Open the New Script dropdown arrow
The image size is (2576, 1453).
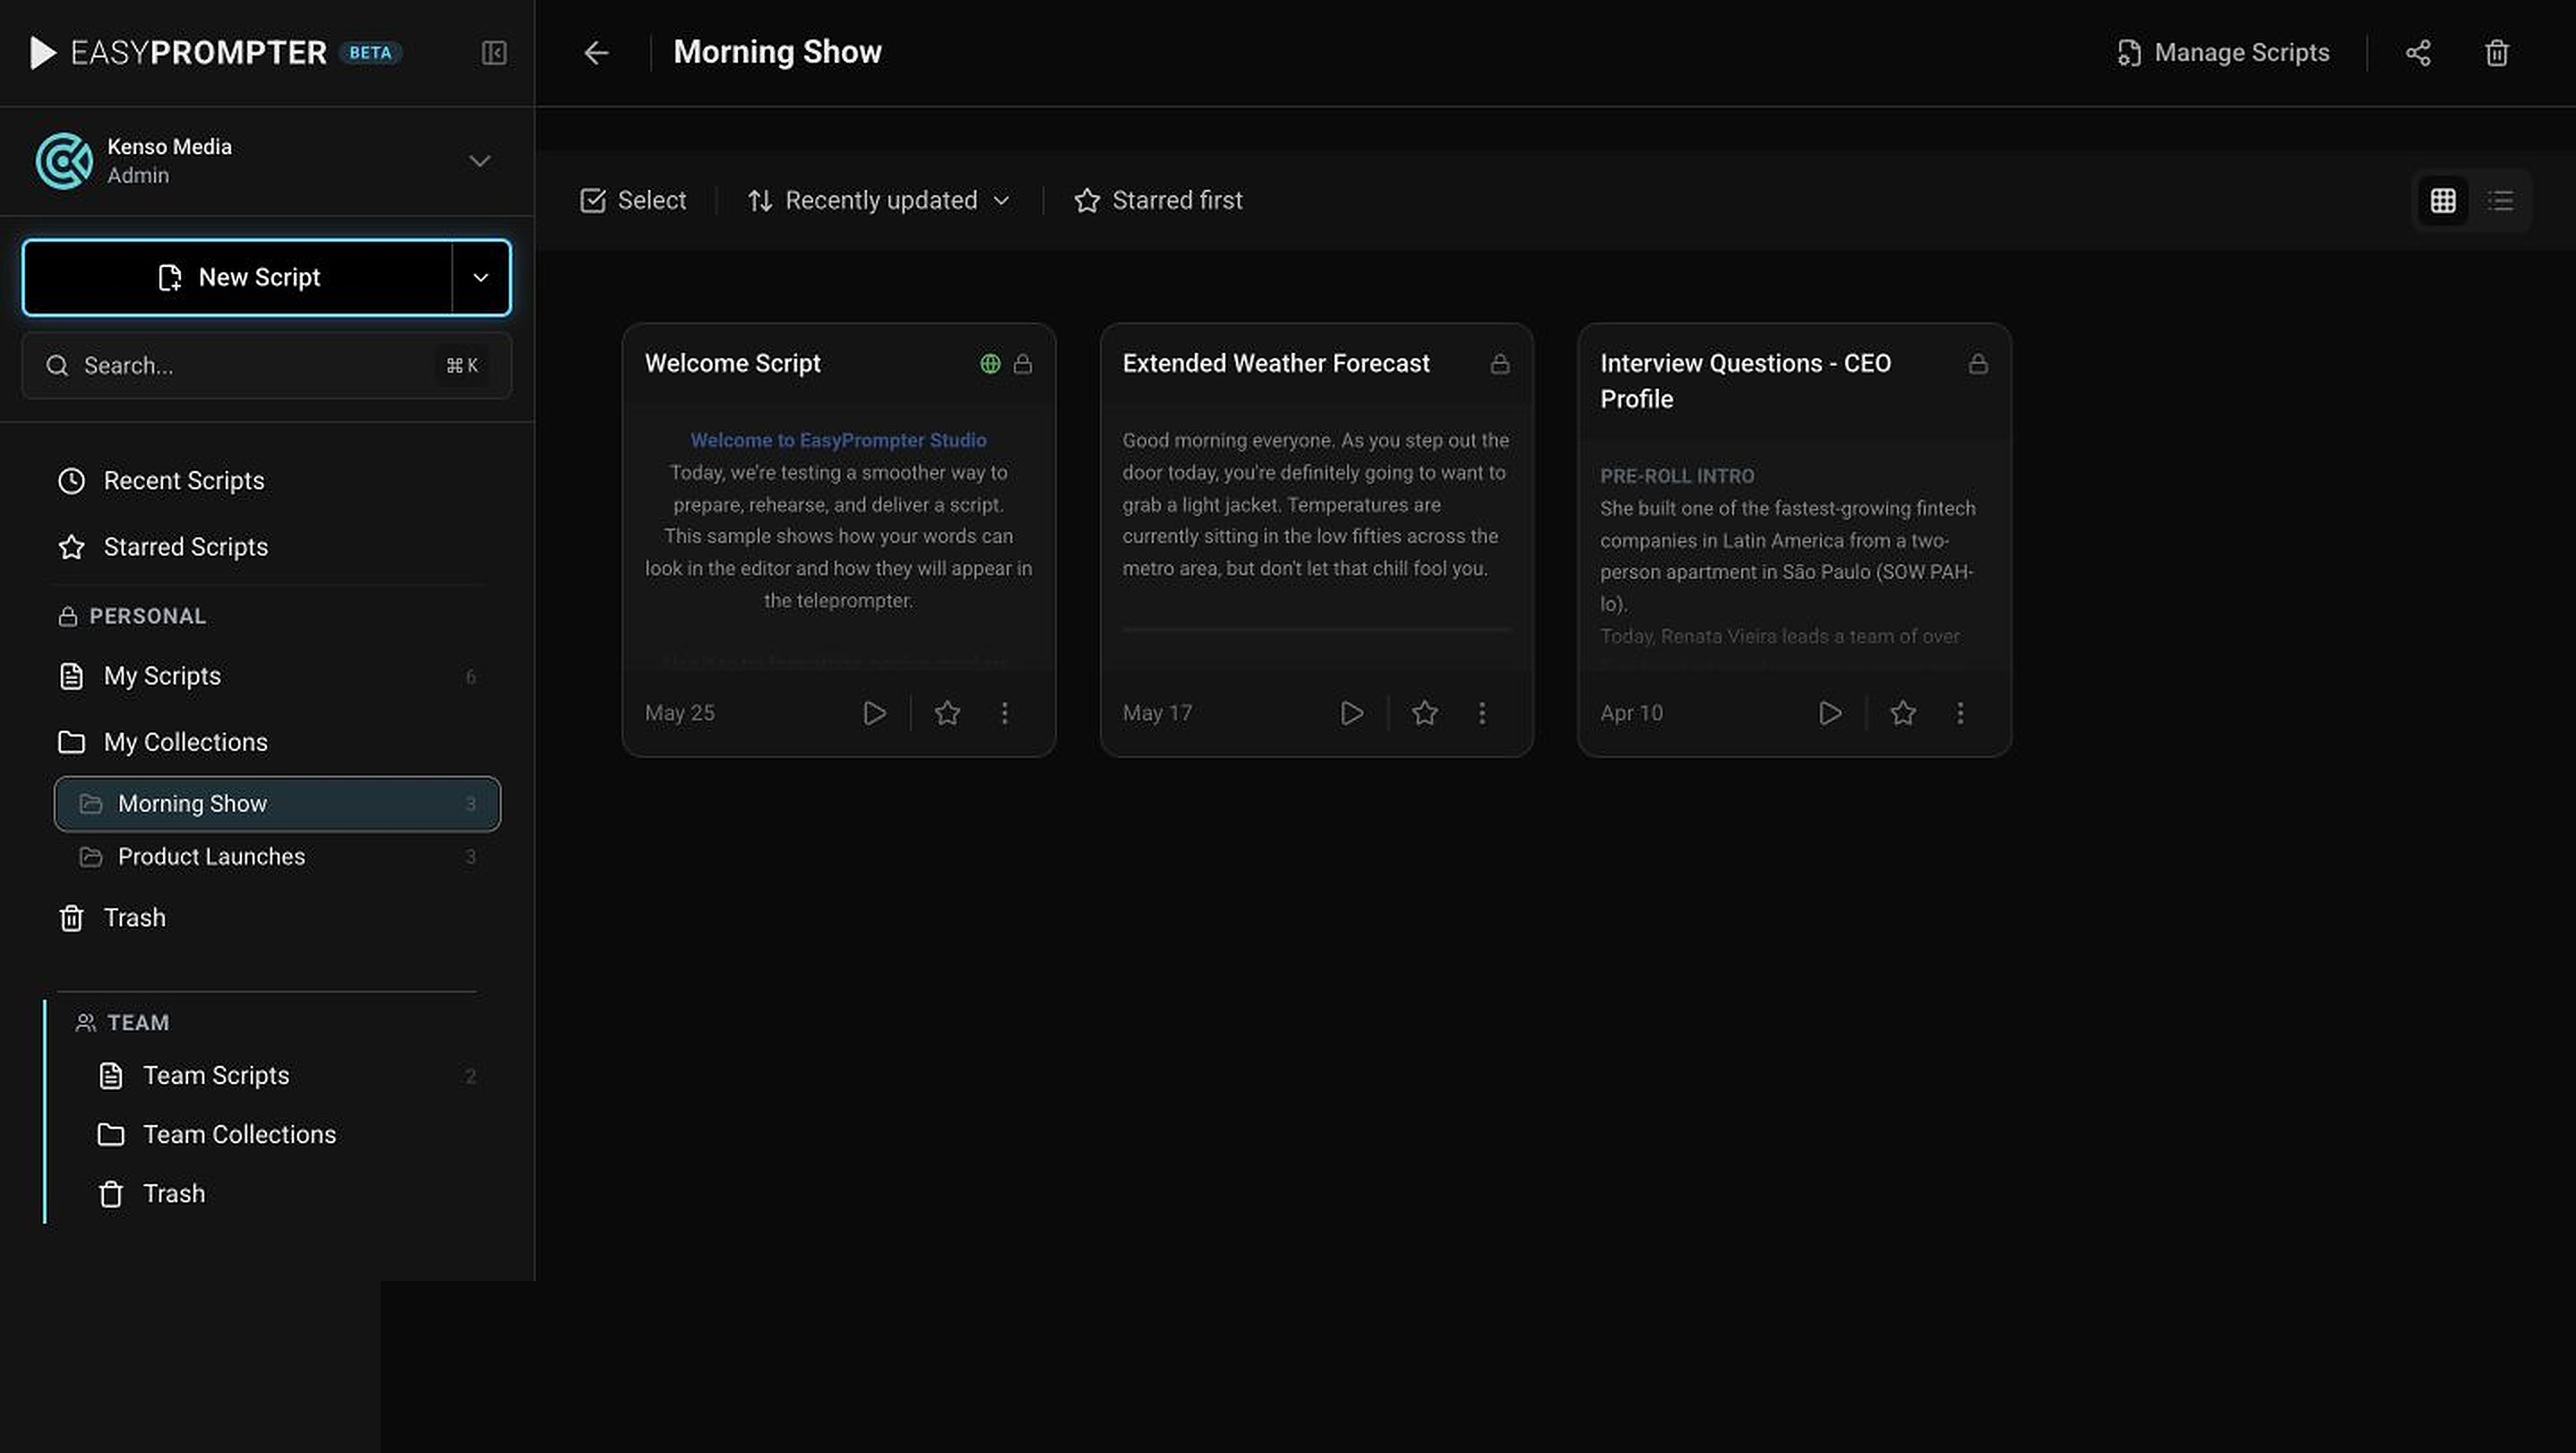(x=481, y=278)
